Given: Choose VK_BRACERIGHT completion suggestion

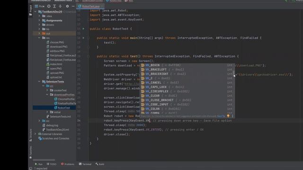Looking at the screenshot, I should (x=187, y=74).
